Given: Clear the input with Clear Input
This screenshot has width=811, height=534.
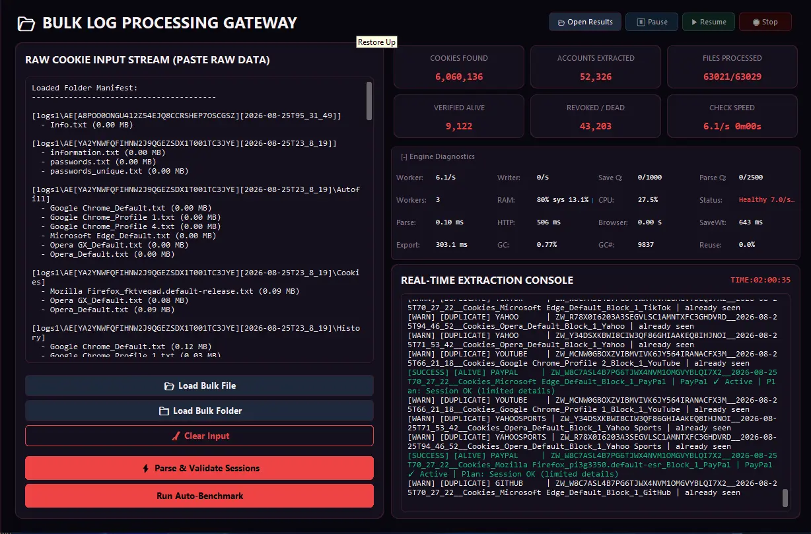Looking at the screenshot, I should point(199,436).
